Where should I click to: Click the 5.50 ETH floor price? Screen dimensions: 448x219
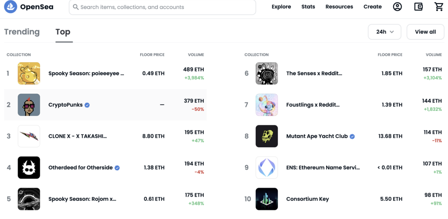[x=391, y=199]
